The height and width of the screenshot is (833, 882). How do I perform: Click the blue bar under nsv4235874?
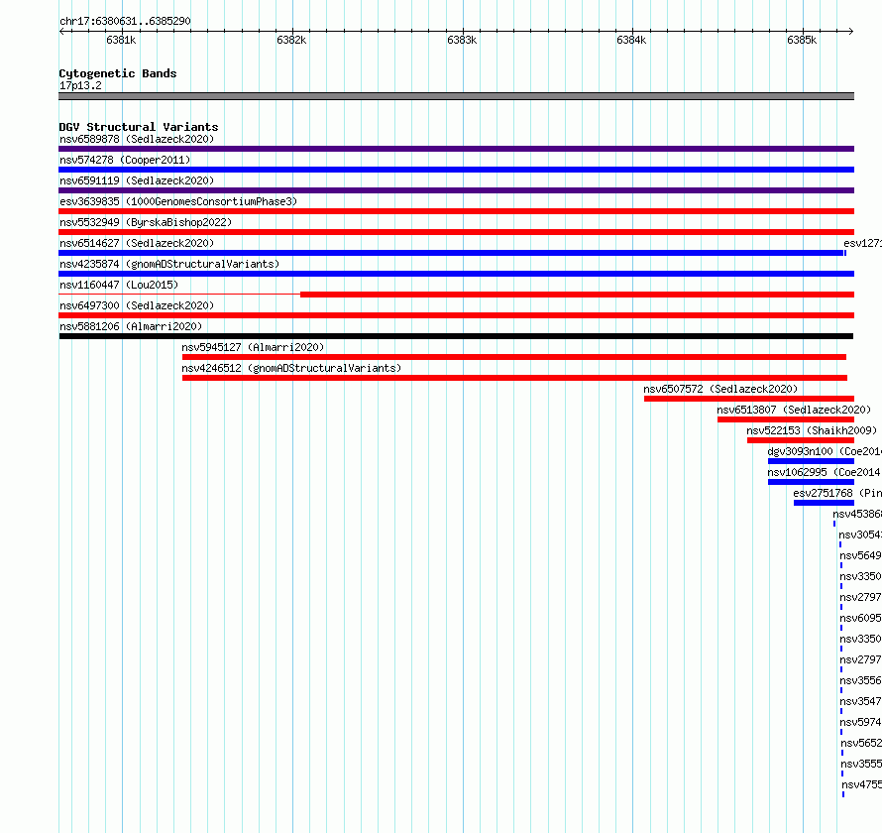[x=456, y=274]
